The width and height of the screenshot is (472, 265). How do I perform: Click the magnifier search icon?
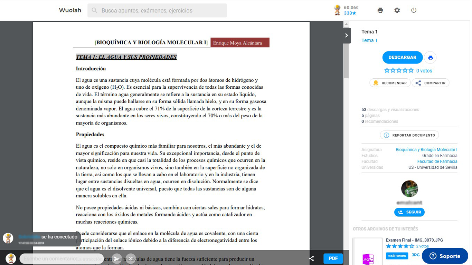point(94,11)
